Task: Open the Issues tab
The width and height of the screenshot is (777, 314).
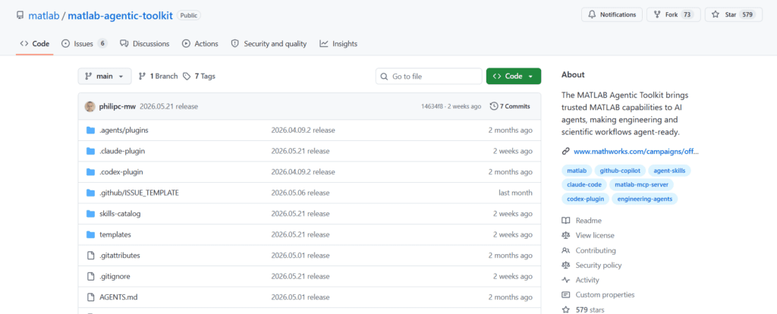Action: pos(84,43)
